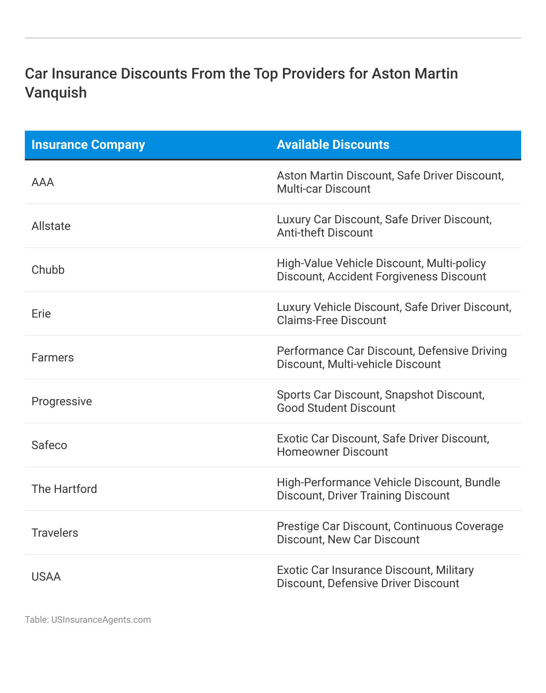Select the Progressive company cell
The height and width of the screenshot is (693, 546).
[62, 401]
